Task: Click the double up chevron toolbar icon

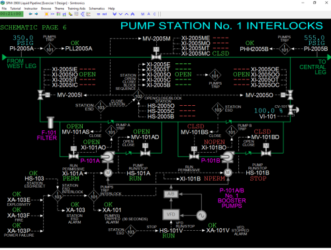Action: 132,14
